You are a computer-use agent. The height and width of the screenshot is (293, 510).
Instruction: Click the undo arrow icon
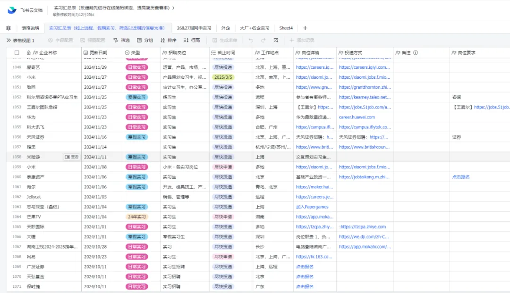[x=251, y=40]
